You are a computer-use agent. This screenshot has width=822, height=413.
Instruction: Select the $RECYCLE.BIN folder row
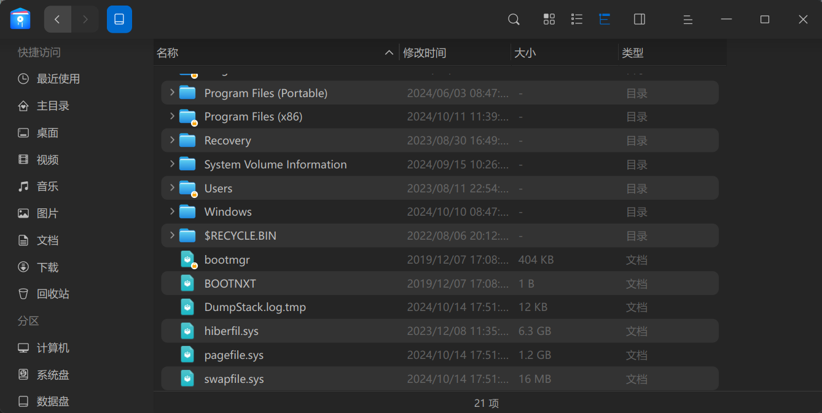[x=440, y=235]
